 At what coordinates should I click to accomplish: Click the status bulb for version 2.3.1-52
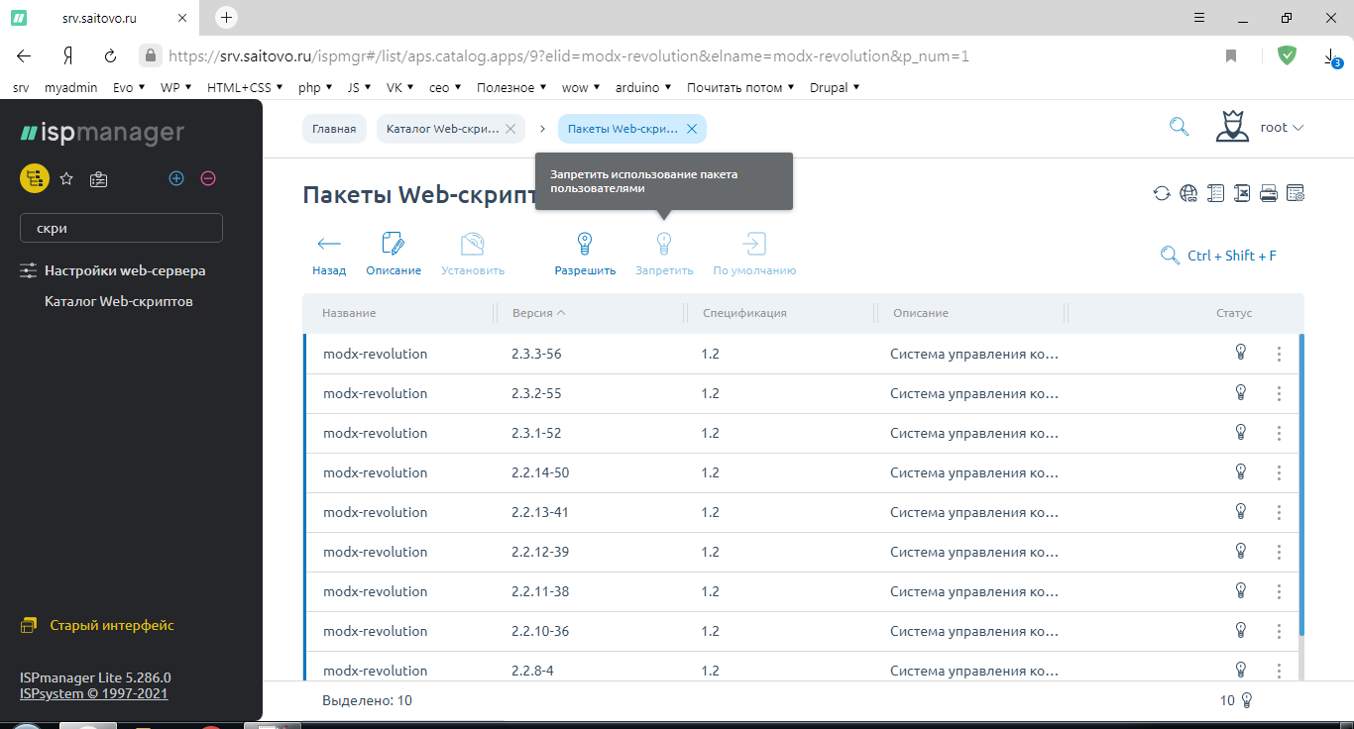point(1240,432)
